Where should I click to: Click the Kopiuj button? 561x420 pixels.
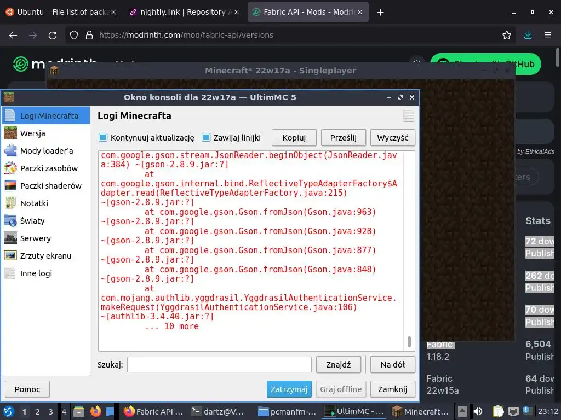(x=294, y=138)
